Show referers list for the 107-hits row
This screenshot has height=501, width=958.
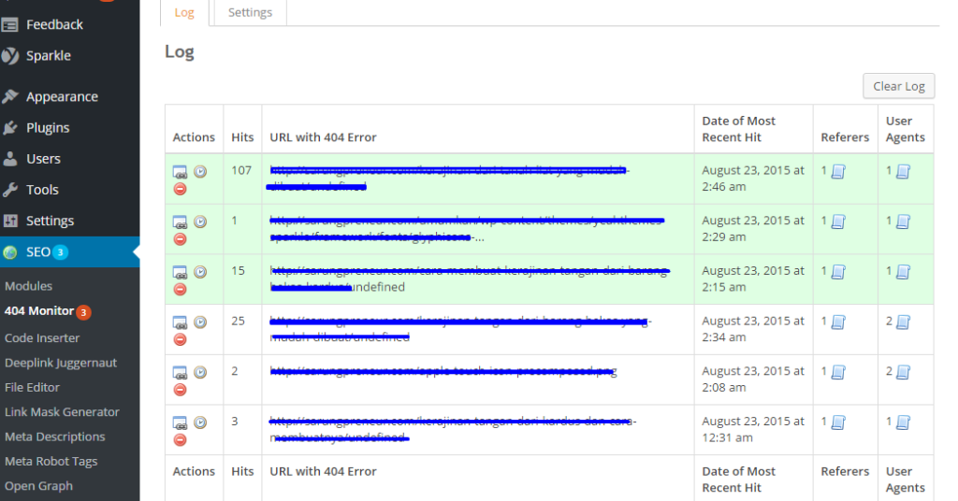[838, 171]
